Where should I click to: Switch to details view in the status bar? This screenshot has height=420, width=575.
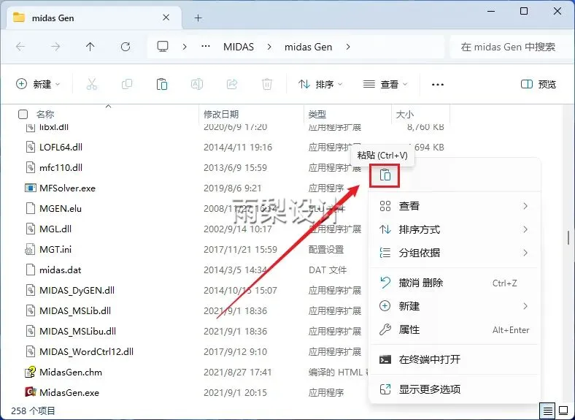click(x=547, y=411)
